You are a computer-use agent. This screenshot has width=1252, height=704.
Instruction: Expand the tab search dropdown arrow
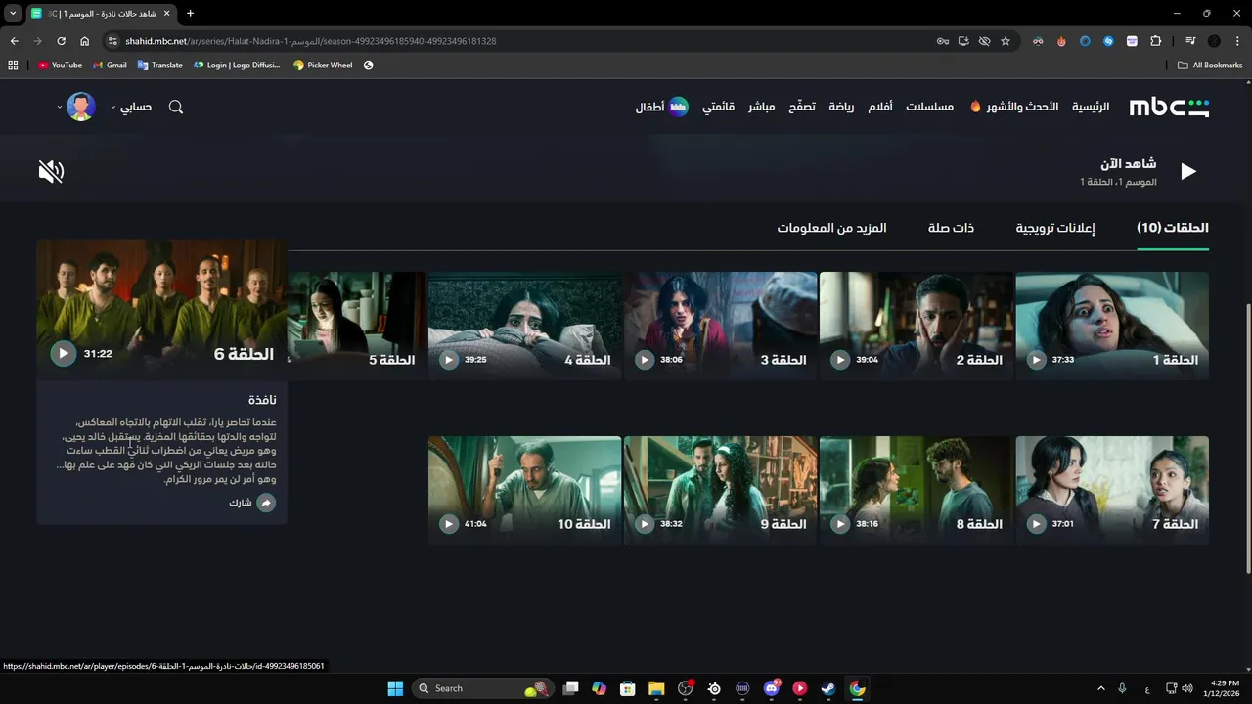tap(13, 14)
